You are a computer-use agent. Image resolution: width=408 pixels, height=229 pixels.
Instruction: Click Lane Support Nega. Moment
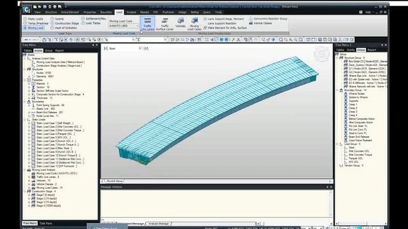(224, 19)
